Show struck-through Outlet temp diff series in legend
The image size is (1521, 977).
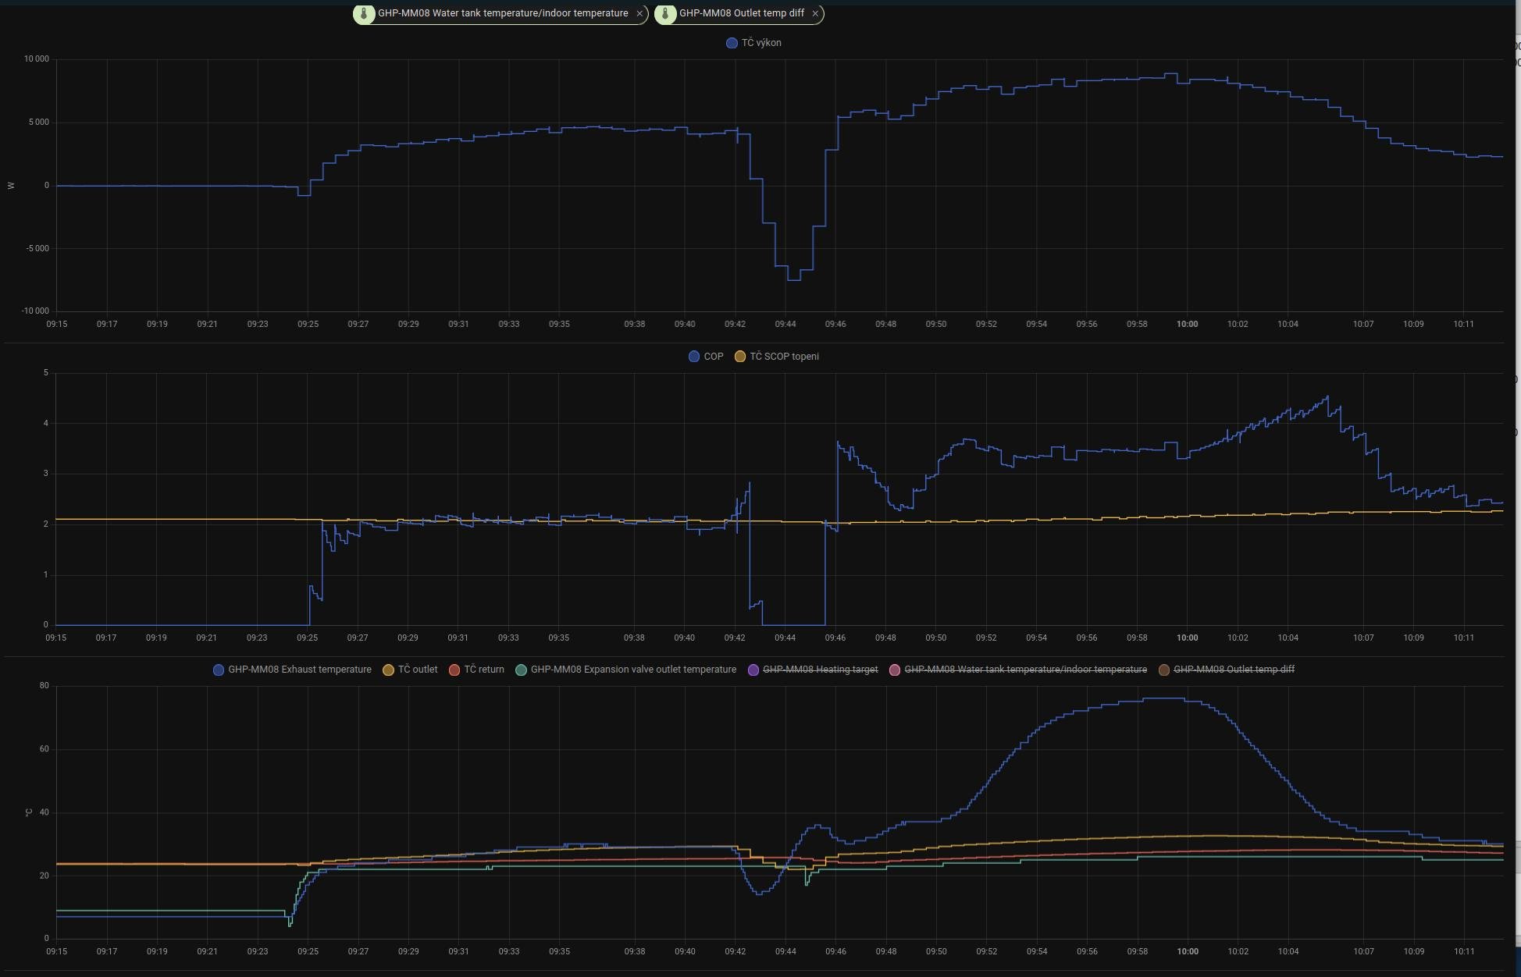[x=1234, y=670]
